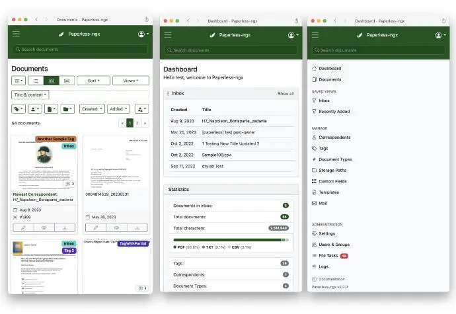
Task: Open Title & content search type dropdown
Action: 30,95
